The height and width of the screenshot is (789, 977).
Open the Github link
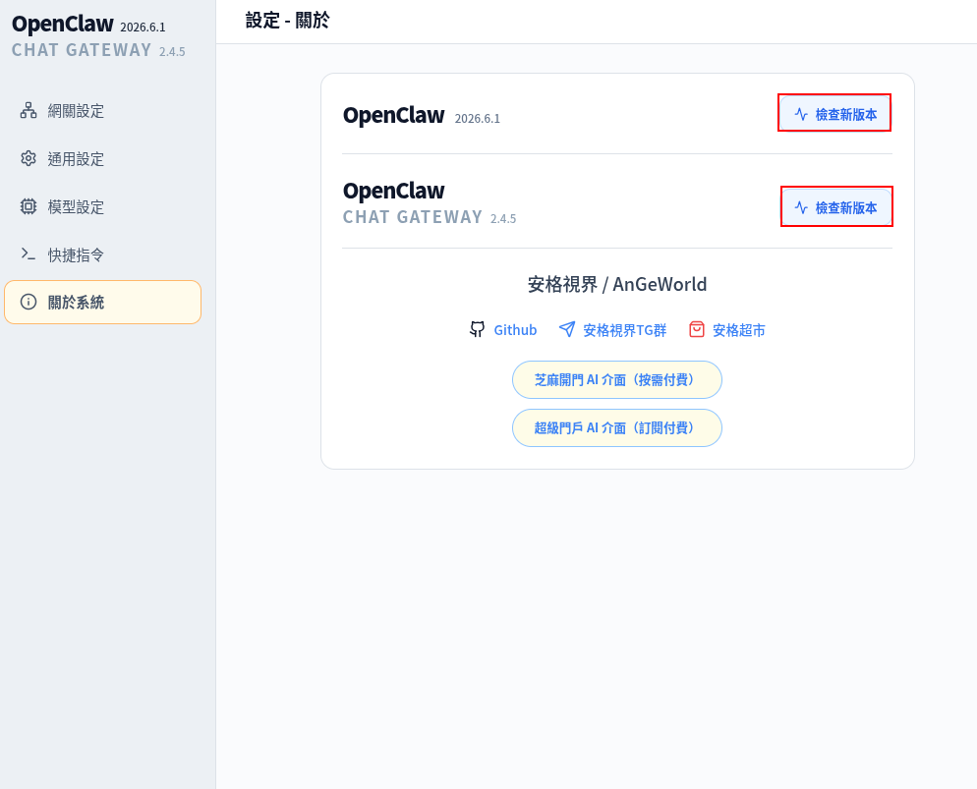coord(503,330)
